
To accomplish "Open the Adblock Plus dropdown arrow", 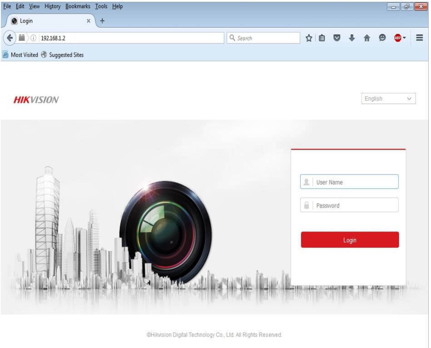I will click(x=404, y=38).
